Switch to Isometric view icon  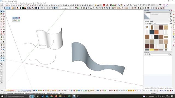[x=81, y=8]
